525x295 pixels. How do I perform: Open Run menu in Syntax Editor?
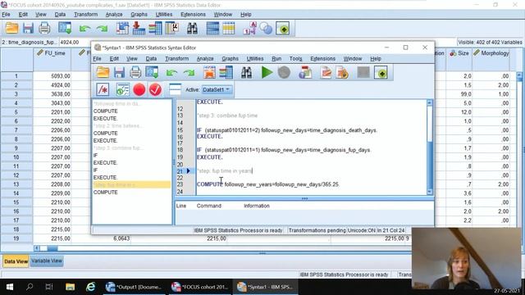(x=276, y=58)
